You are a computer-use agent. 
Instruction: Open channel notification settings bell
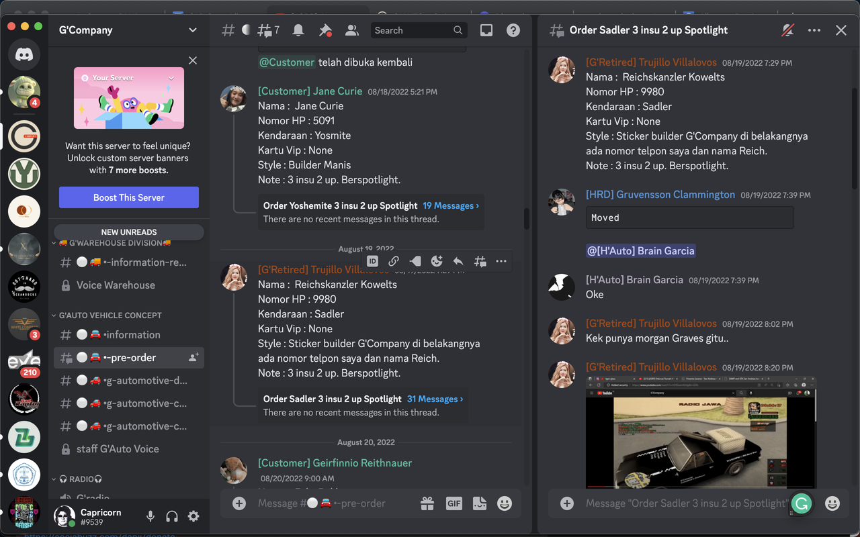[298, 30]
